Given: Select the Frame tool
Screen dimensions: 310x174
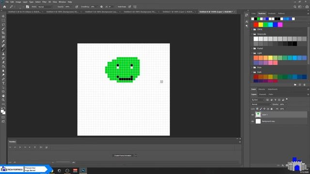Looking at the screenshot, I should click(x=3, y=37).
